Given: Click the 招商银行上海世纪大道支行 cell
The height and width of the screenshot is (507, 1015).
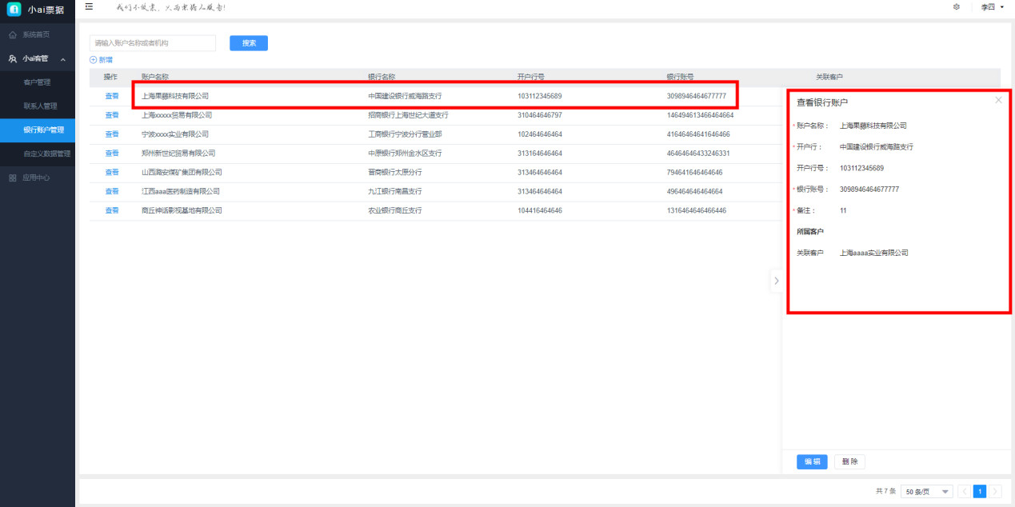Looking at the screenshot, I should point(408,115).
